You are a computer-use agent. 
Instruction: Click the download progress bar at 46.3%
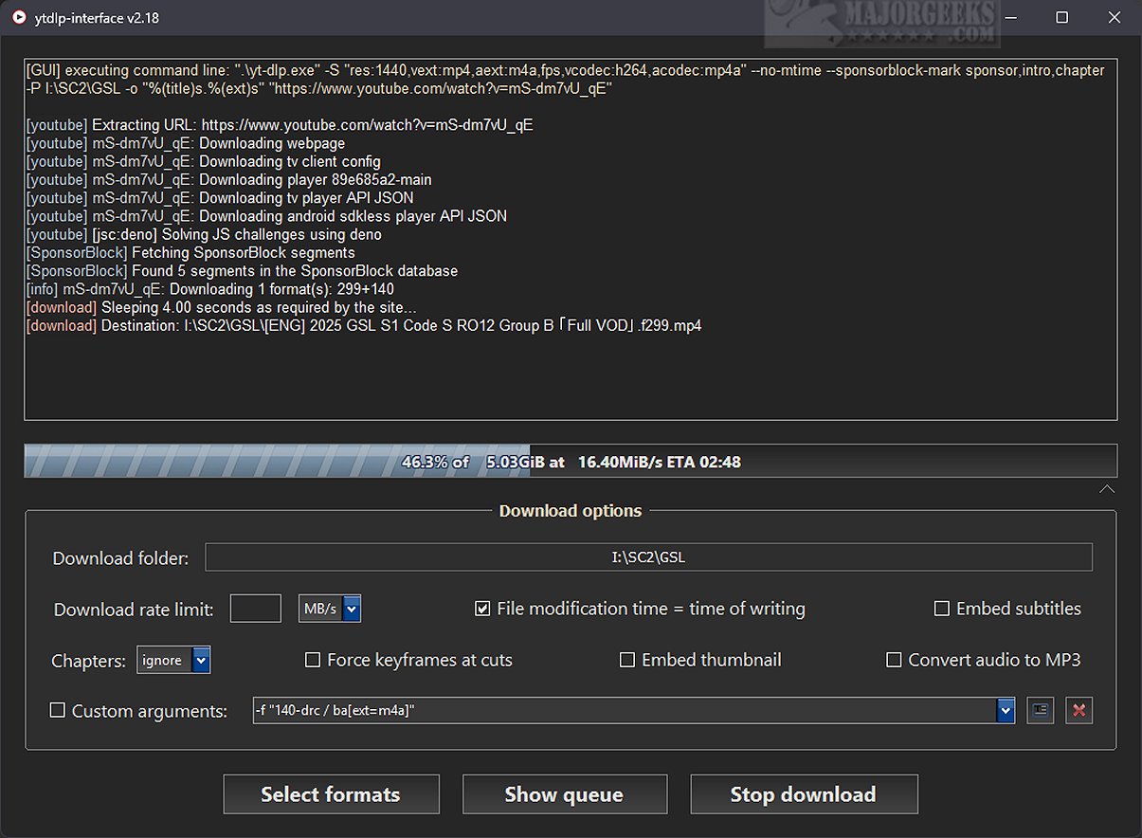tap(571, 461)
